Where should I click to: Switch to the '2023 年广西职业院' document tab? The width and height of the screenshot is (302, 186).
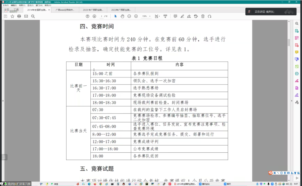point(93,10)
